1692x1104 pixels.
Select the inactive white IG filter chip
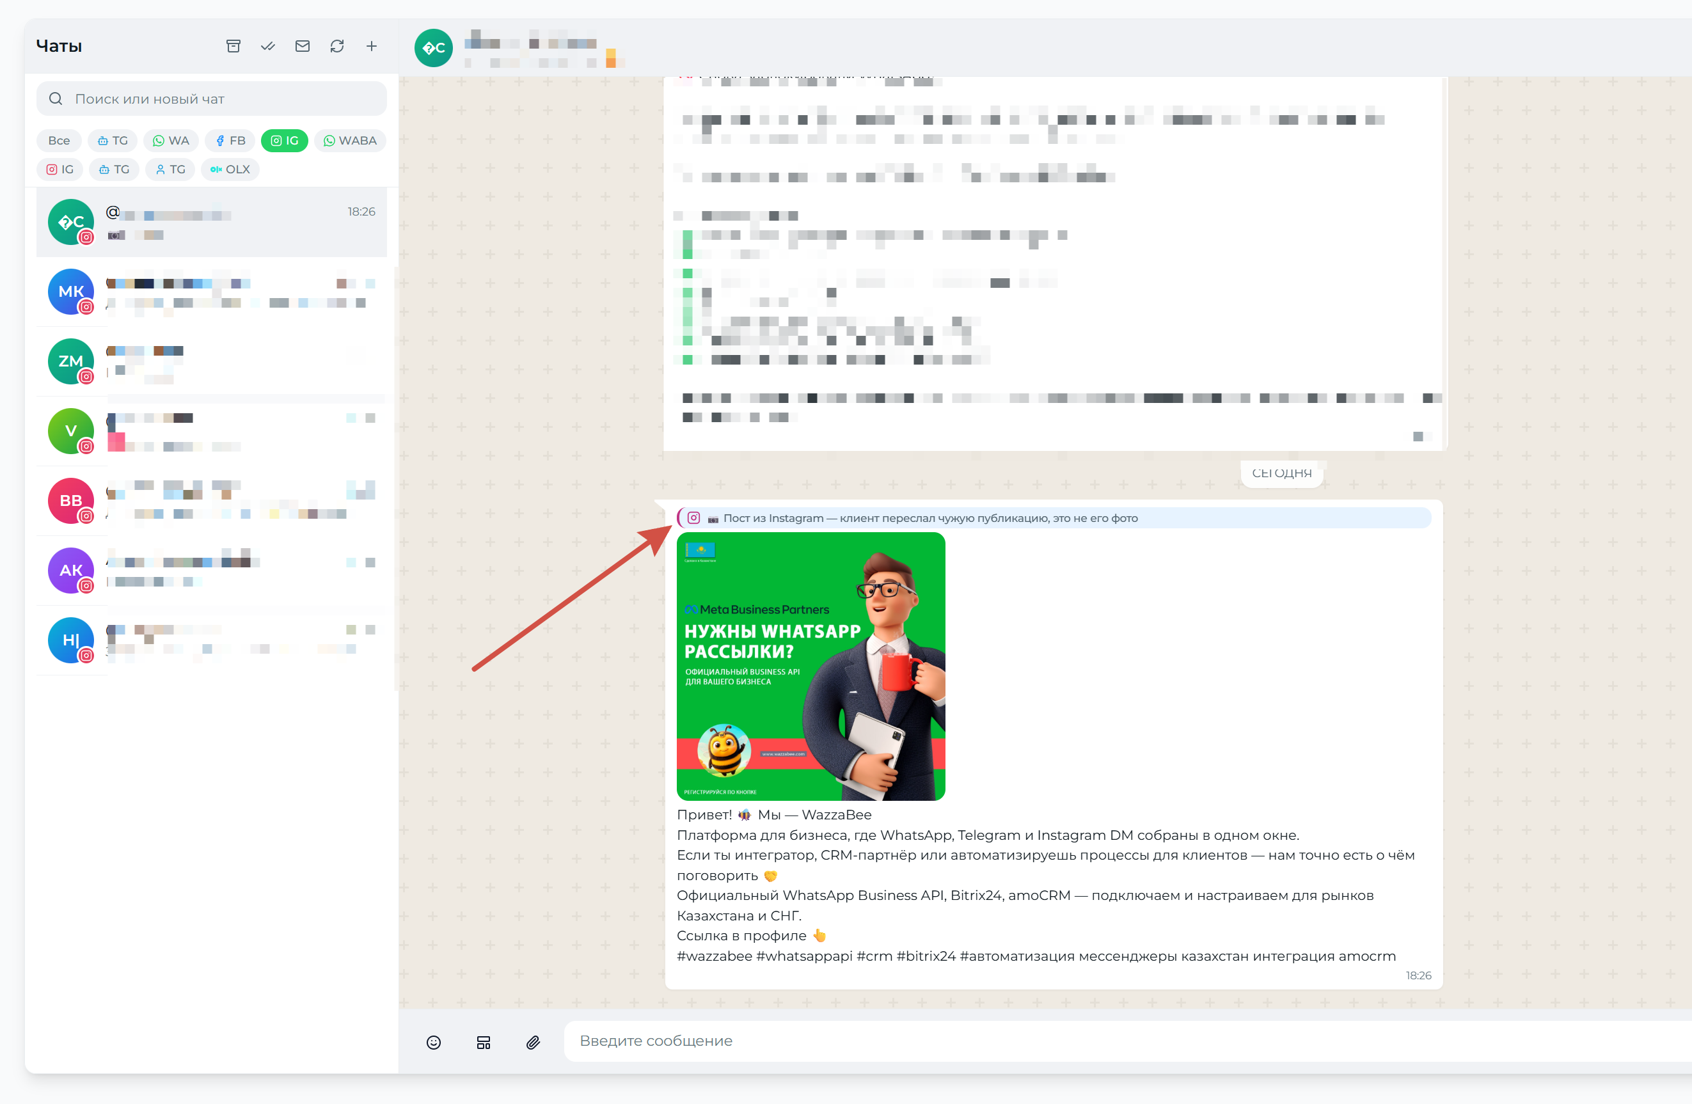(59, 170)
